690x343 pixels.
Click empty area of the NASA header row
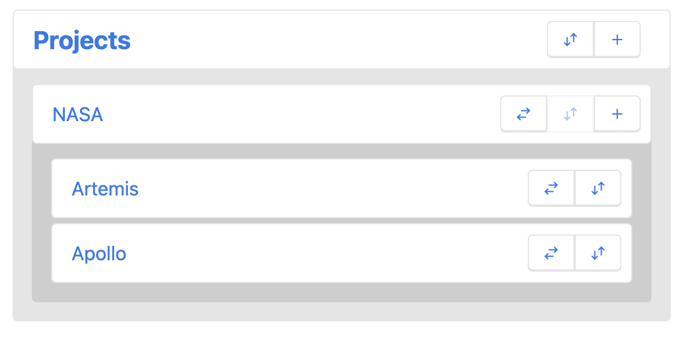pos(299,114)
